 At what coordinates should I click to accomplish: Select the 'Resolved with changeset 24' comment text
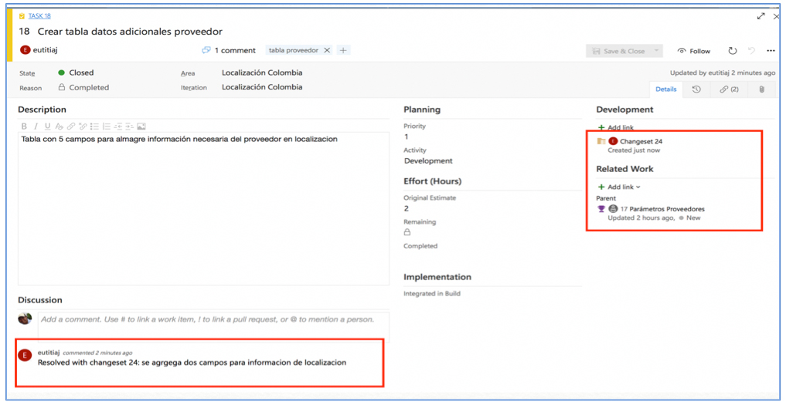point(192,362)
